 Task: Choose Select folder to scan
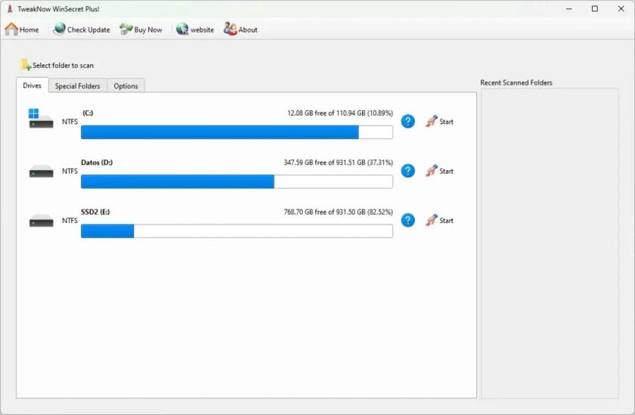coord(57,65)
